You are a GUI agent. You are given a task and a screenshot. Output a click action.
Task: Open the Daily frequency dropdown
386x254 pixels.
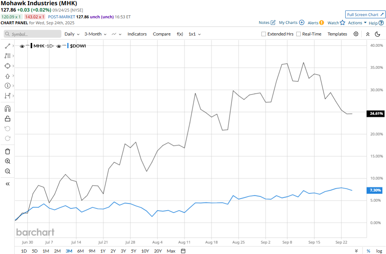click(72, 34)
